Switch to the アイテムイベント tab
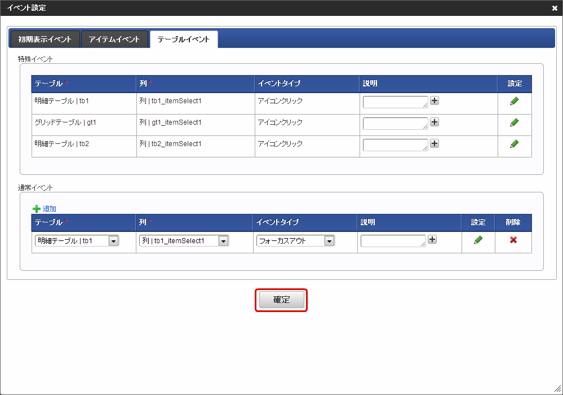 click(114, 39)
